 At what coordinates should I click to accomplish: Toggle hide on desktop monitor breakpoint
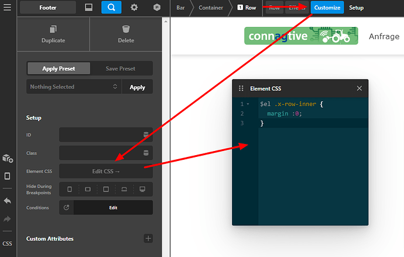142,189
